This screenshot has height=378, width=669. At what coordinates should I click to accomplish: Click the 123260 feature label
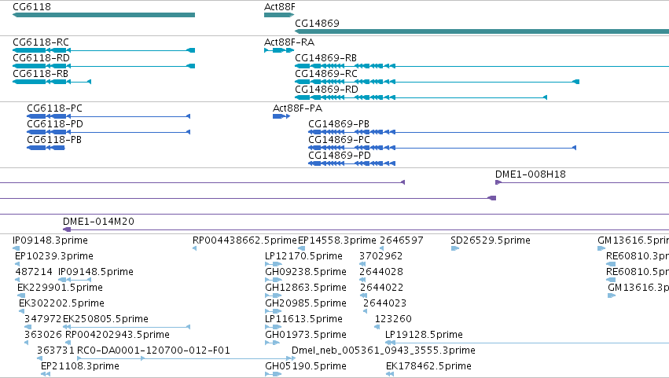point(393,319)
